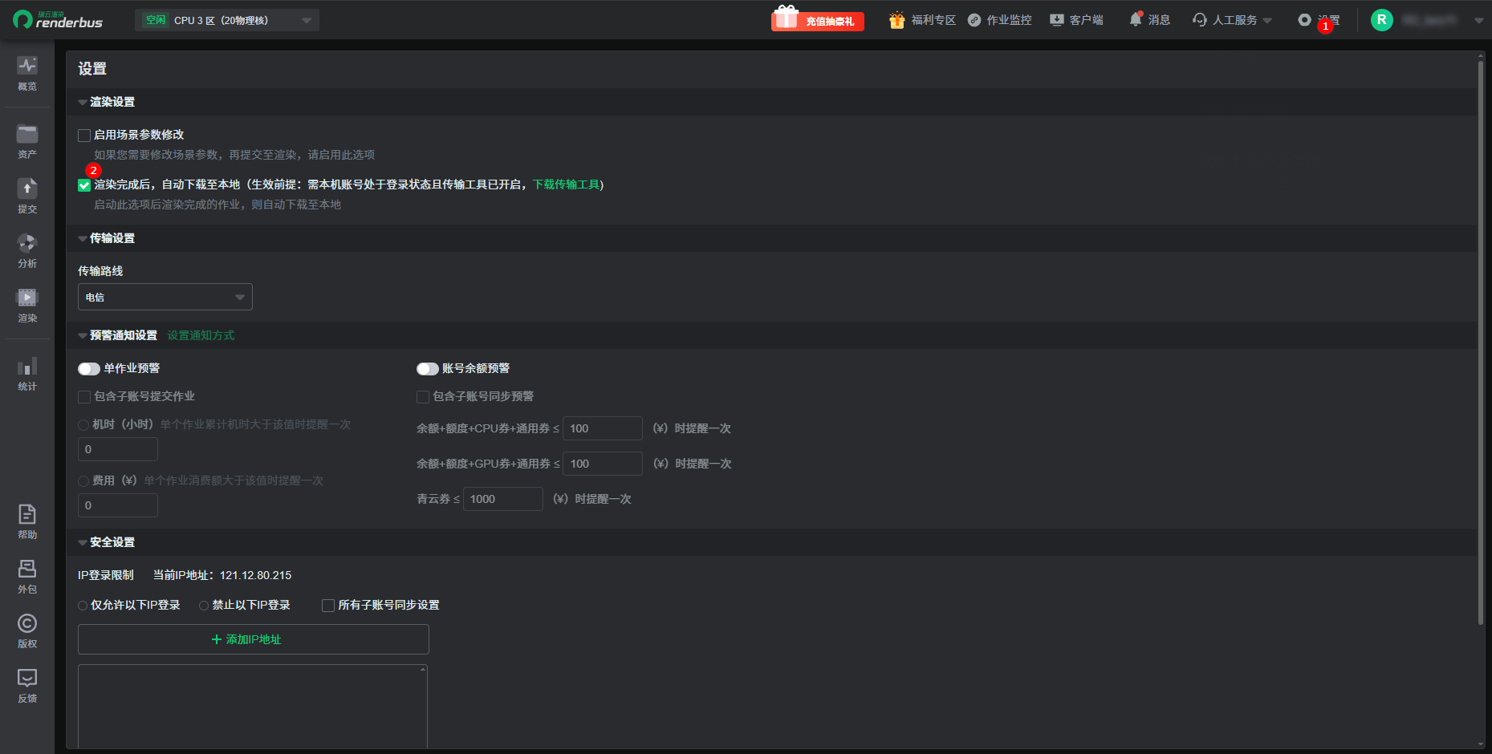Click the renderbus logo

click(58, 20)
